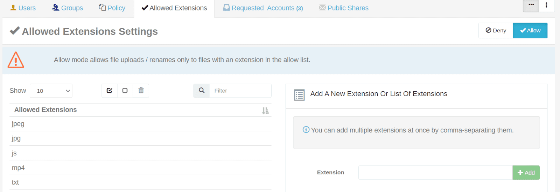Select the mp4 extension row
560x192 pixels.
[140, 168]
